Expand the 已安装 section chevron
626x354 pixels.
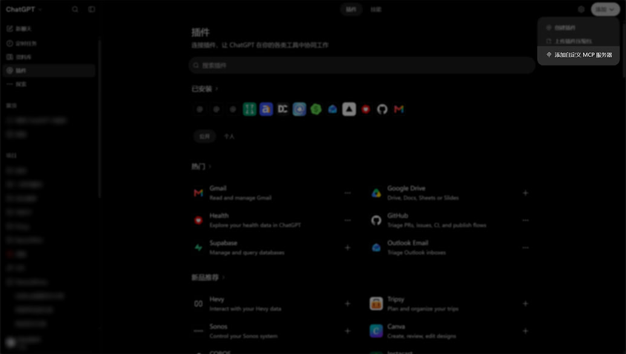click(217, 89)
